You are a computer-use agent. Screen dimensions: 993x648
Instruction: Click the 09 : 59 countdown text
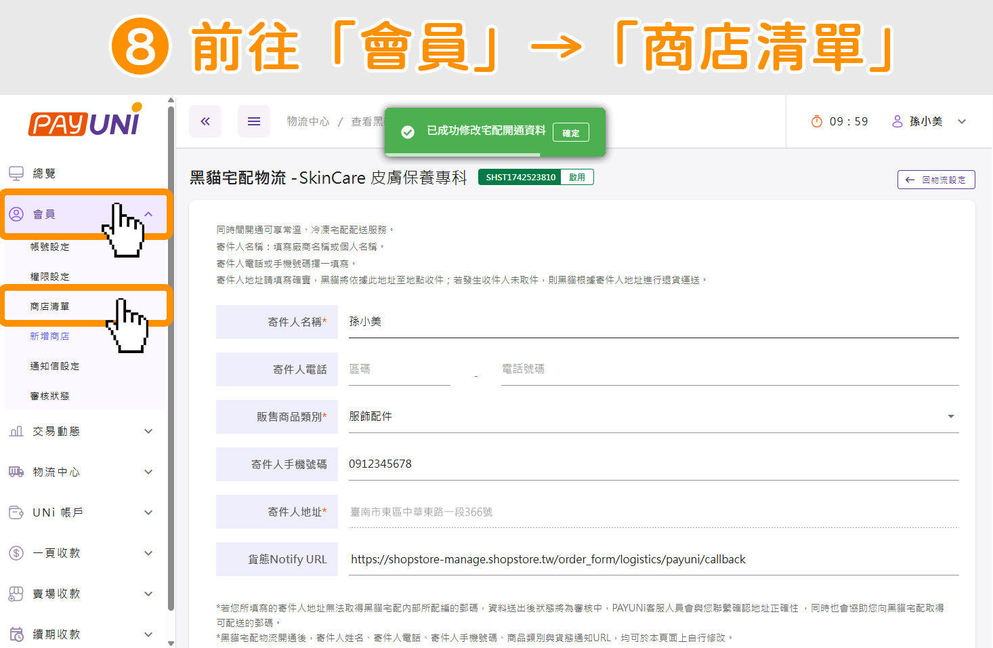click(x=849, y=121)
